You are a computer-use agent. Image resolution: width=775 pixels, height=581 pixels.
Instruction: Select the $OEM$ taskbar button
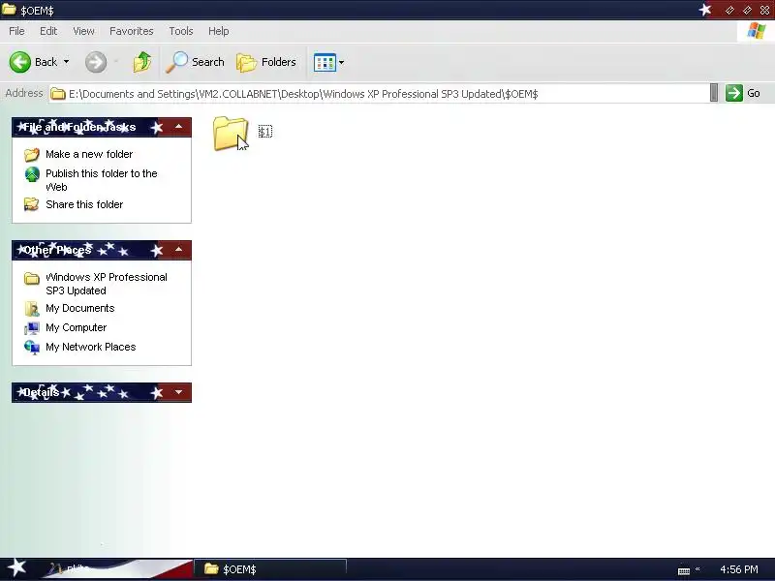click(270, 569)
